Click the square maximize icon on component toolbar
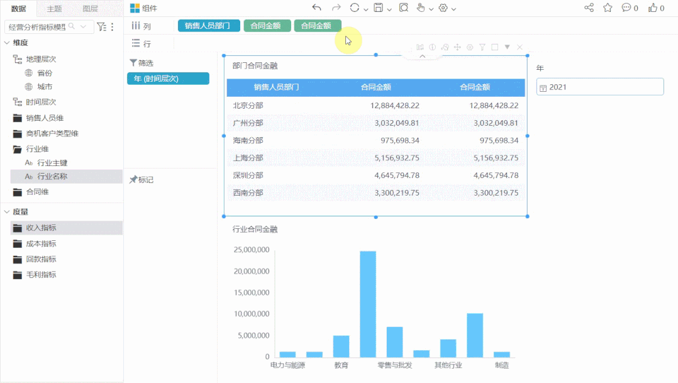The height and width of the screenshot is (383, 678). pos(494,47)
